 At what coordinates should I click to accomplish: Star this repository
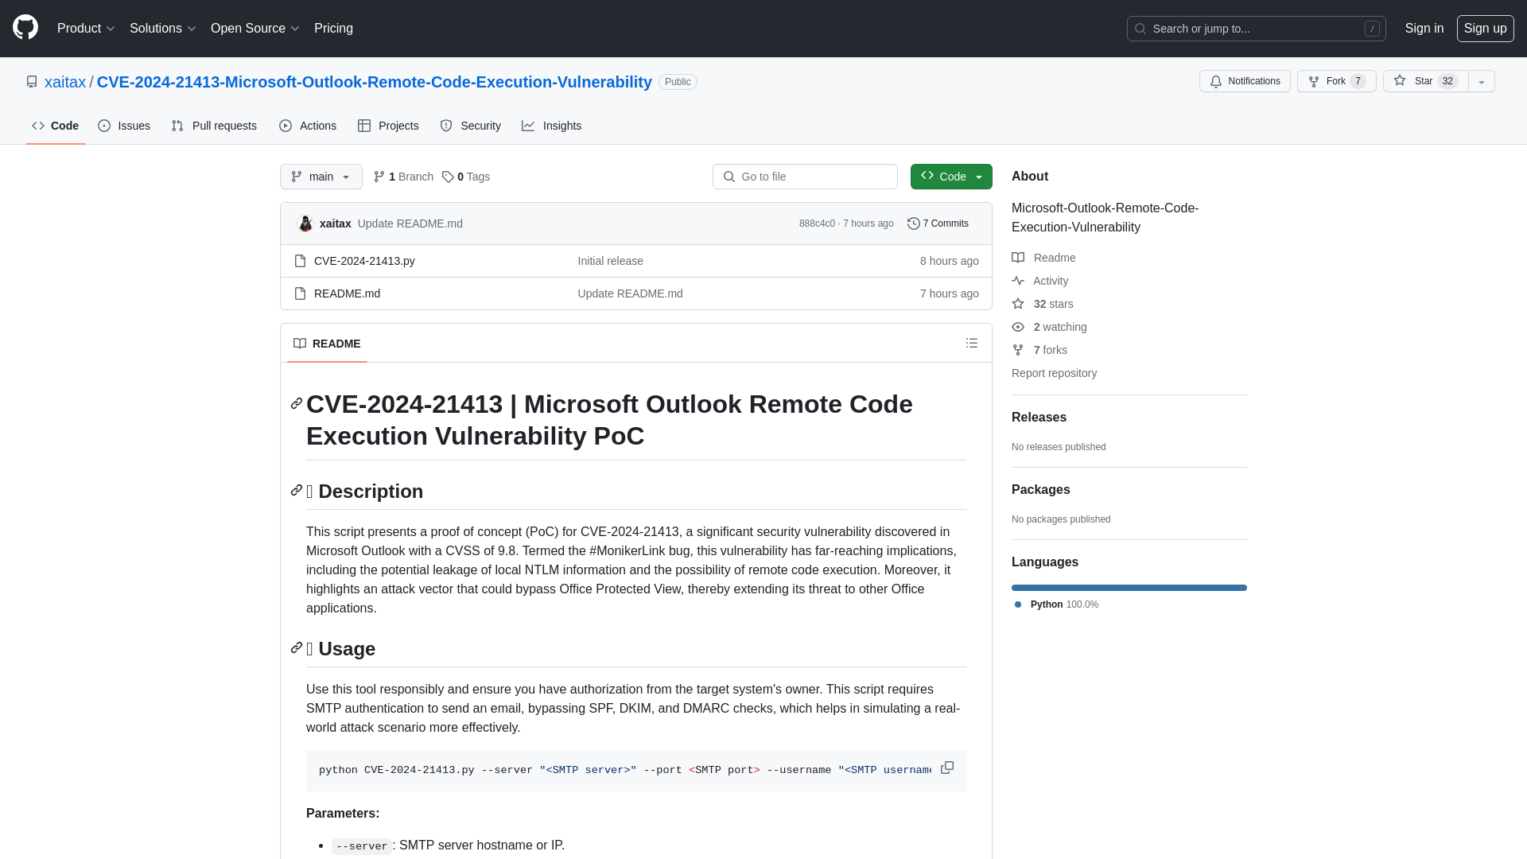1425,81
